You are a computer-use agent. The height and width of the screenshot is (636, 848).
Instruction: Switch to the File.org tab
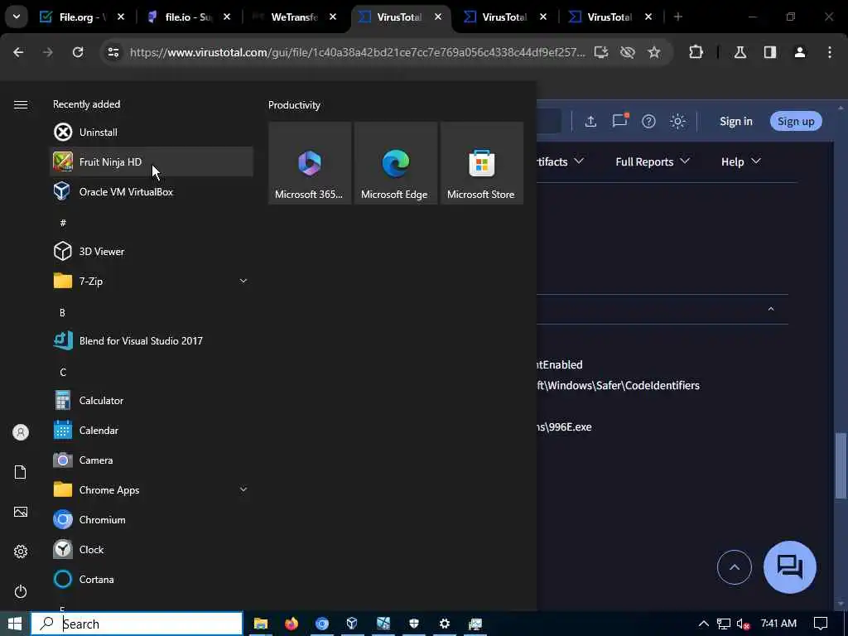point(82,17)
